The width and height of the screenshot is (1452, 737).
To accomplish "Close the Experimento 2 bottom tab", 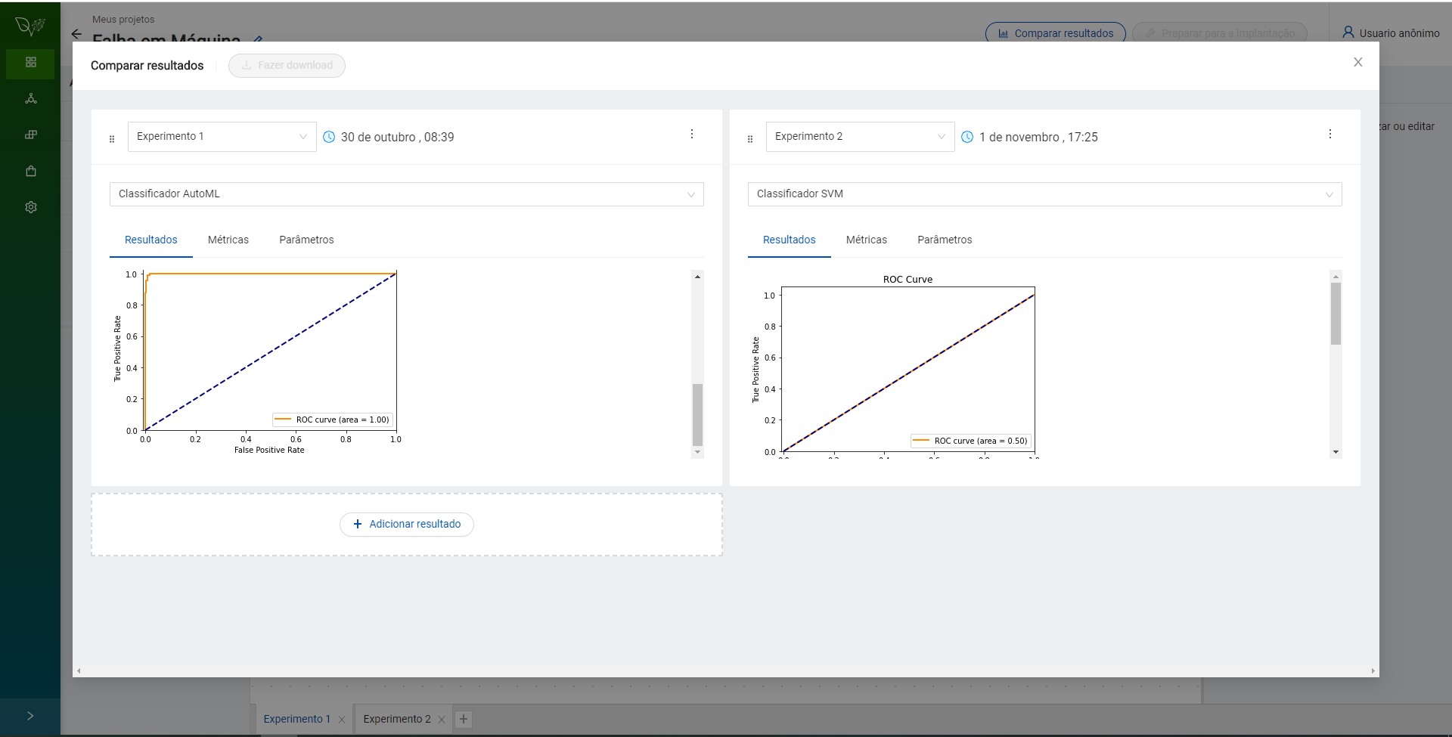I will point(442,720).
